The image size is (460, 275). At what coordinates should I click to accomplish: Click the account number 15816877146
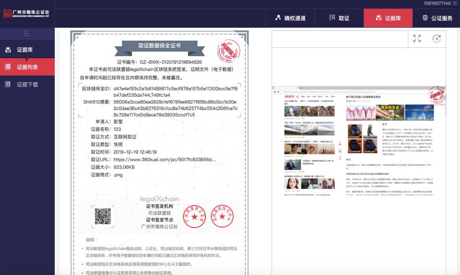click(437, 3)
